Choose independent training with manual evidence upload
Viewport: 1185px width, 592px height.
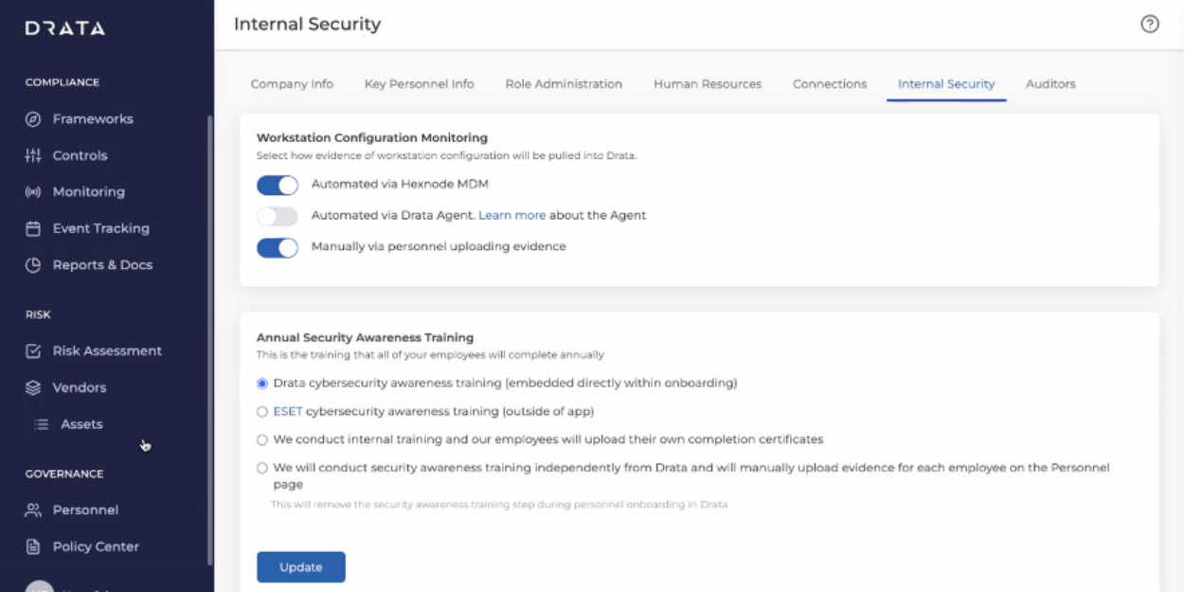[262, 468]
